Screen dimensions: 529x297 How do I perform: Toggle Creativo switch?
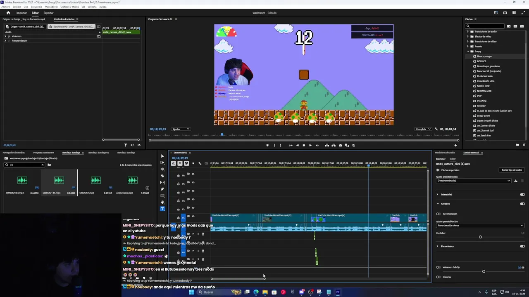522,204
